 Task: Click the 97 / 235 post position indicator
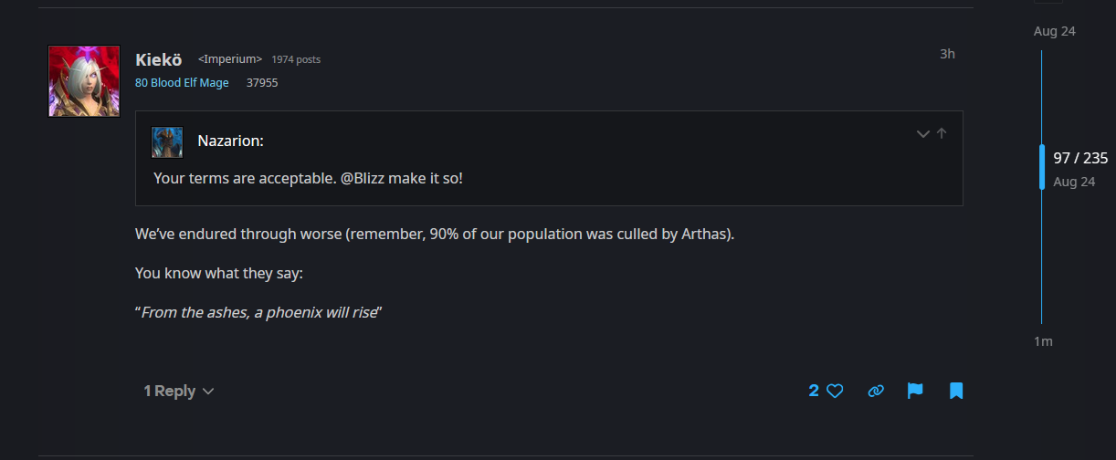point(1080,158)
